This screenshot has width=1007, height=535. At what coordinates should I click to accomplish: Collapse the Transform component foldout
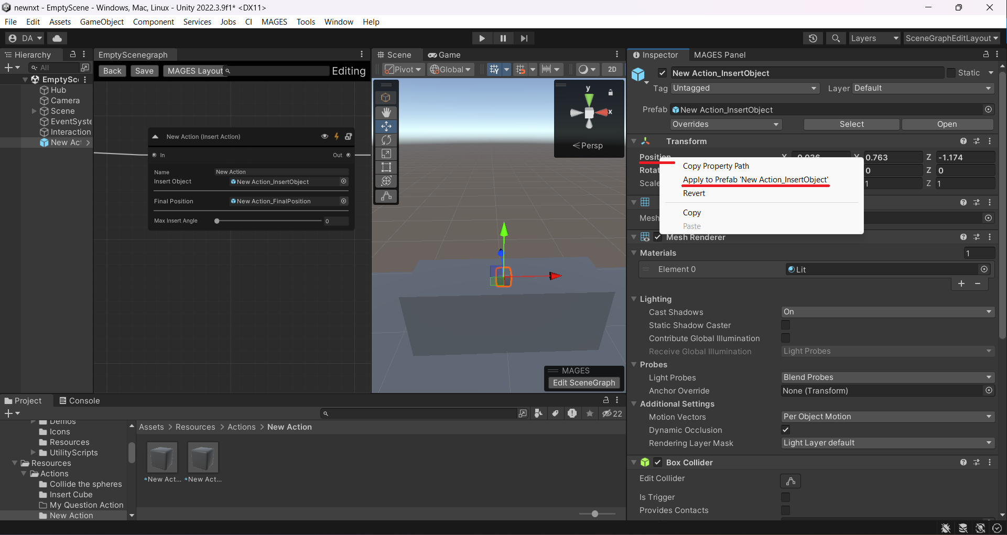click(x=634, y=141)
